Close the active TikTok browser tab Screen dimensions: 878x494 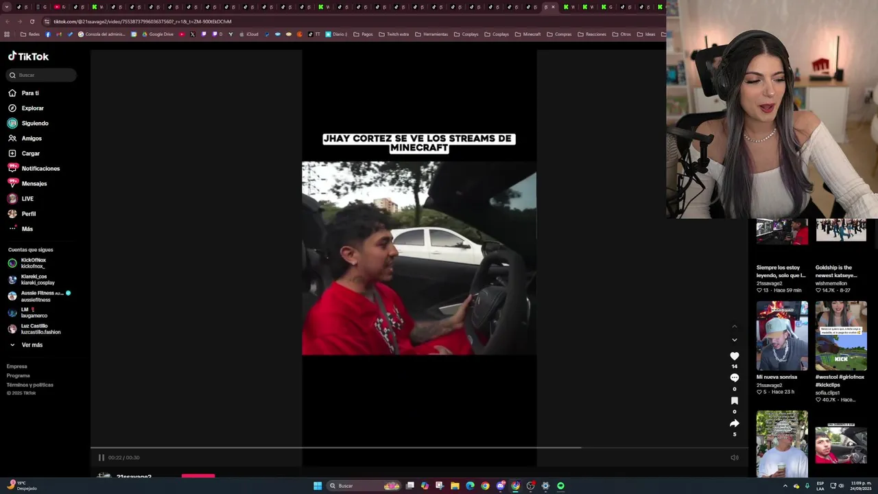pos(553,7)
